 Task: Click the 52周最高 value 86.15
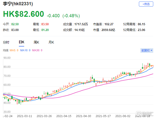(x=141, y=24)
